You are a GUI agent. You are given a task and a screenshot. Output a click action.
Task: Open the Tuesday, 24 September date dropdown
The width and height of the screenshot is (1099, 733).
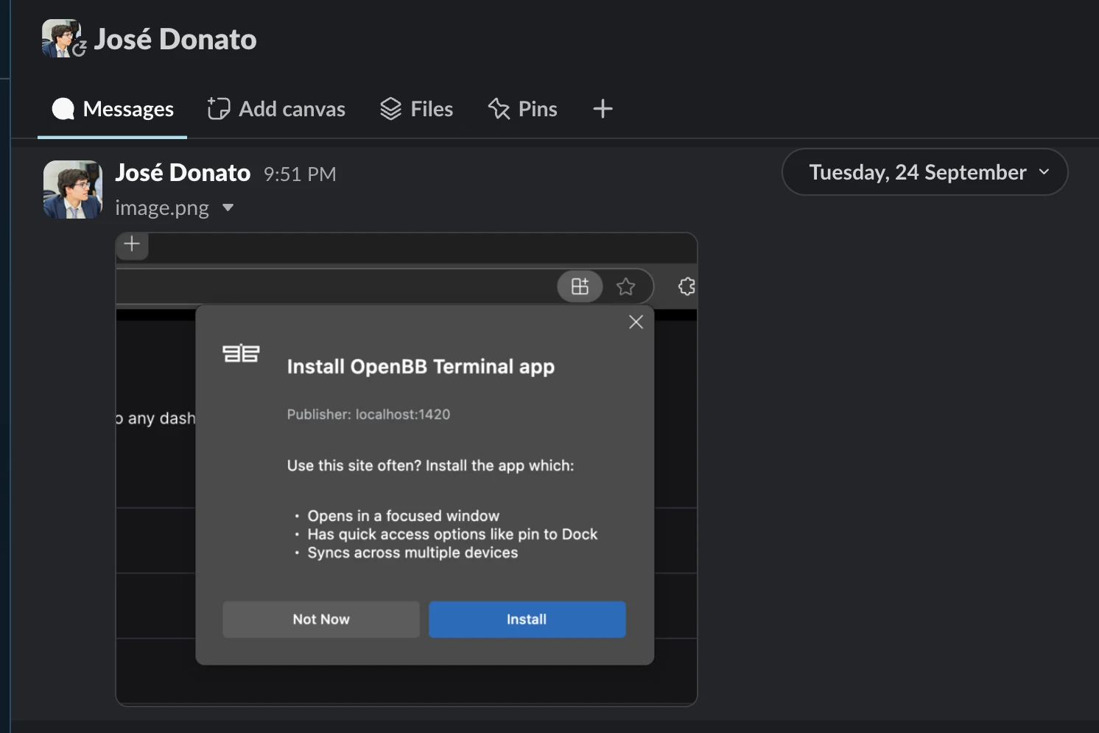click(924, 172)
